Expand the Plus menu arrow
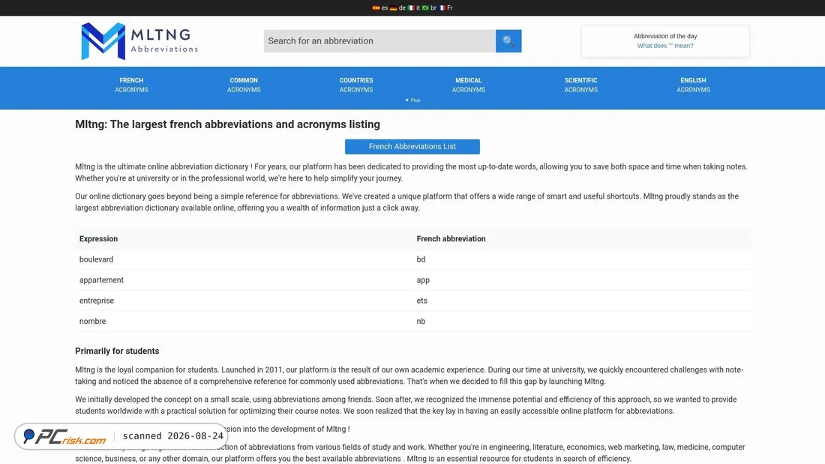The height and width of the screenshot is (464, 825). coord(412,100)
